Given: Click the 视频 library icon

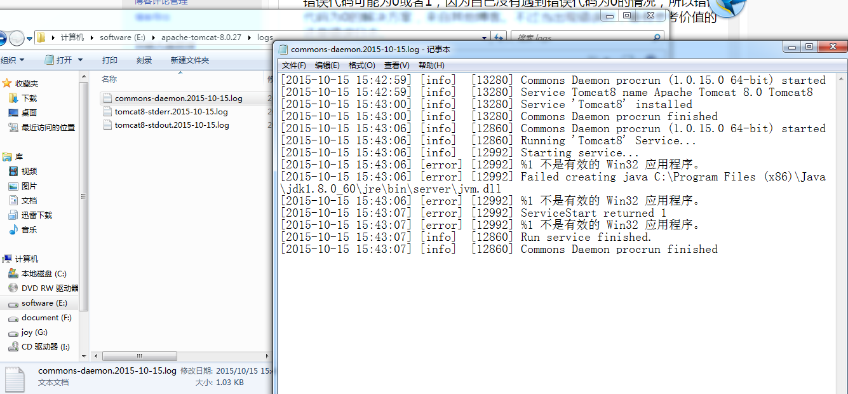Looking at the screenshot, I should 13,171.
